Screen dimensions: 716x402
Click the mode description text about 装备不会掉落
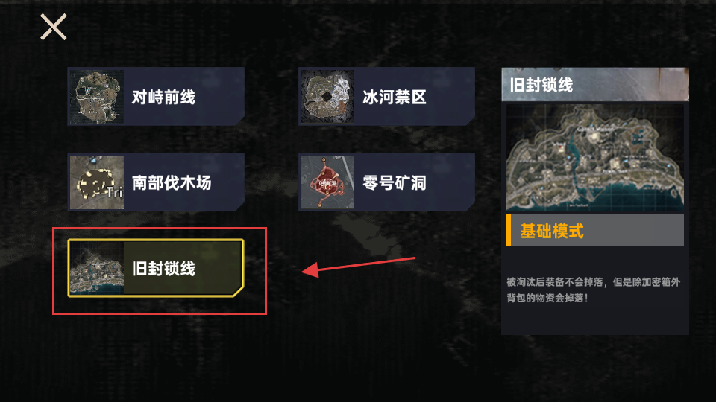[593, 290]
